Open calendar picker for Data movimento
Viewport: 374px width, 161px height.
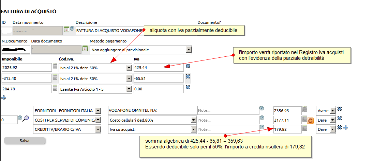(66, 29)
